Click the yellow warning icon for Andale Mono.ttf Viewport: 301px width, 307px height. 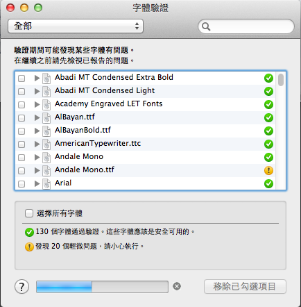tap(268, 171)
